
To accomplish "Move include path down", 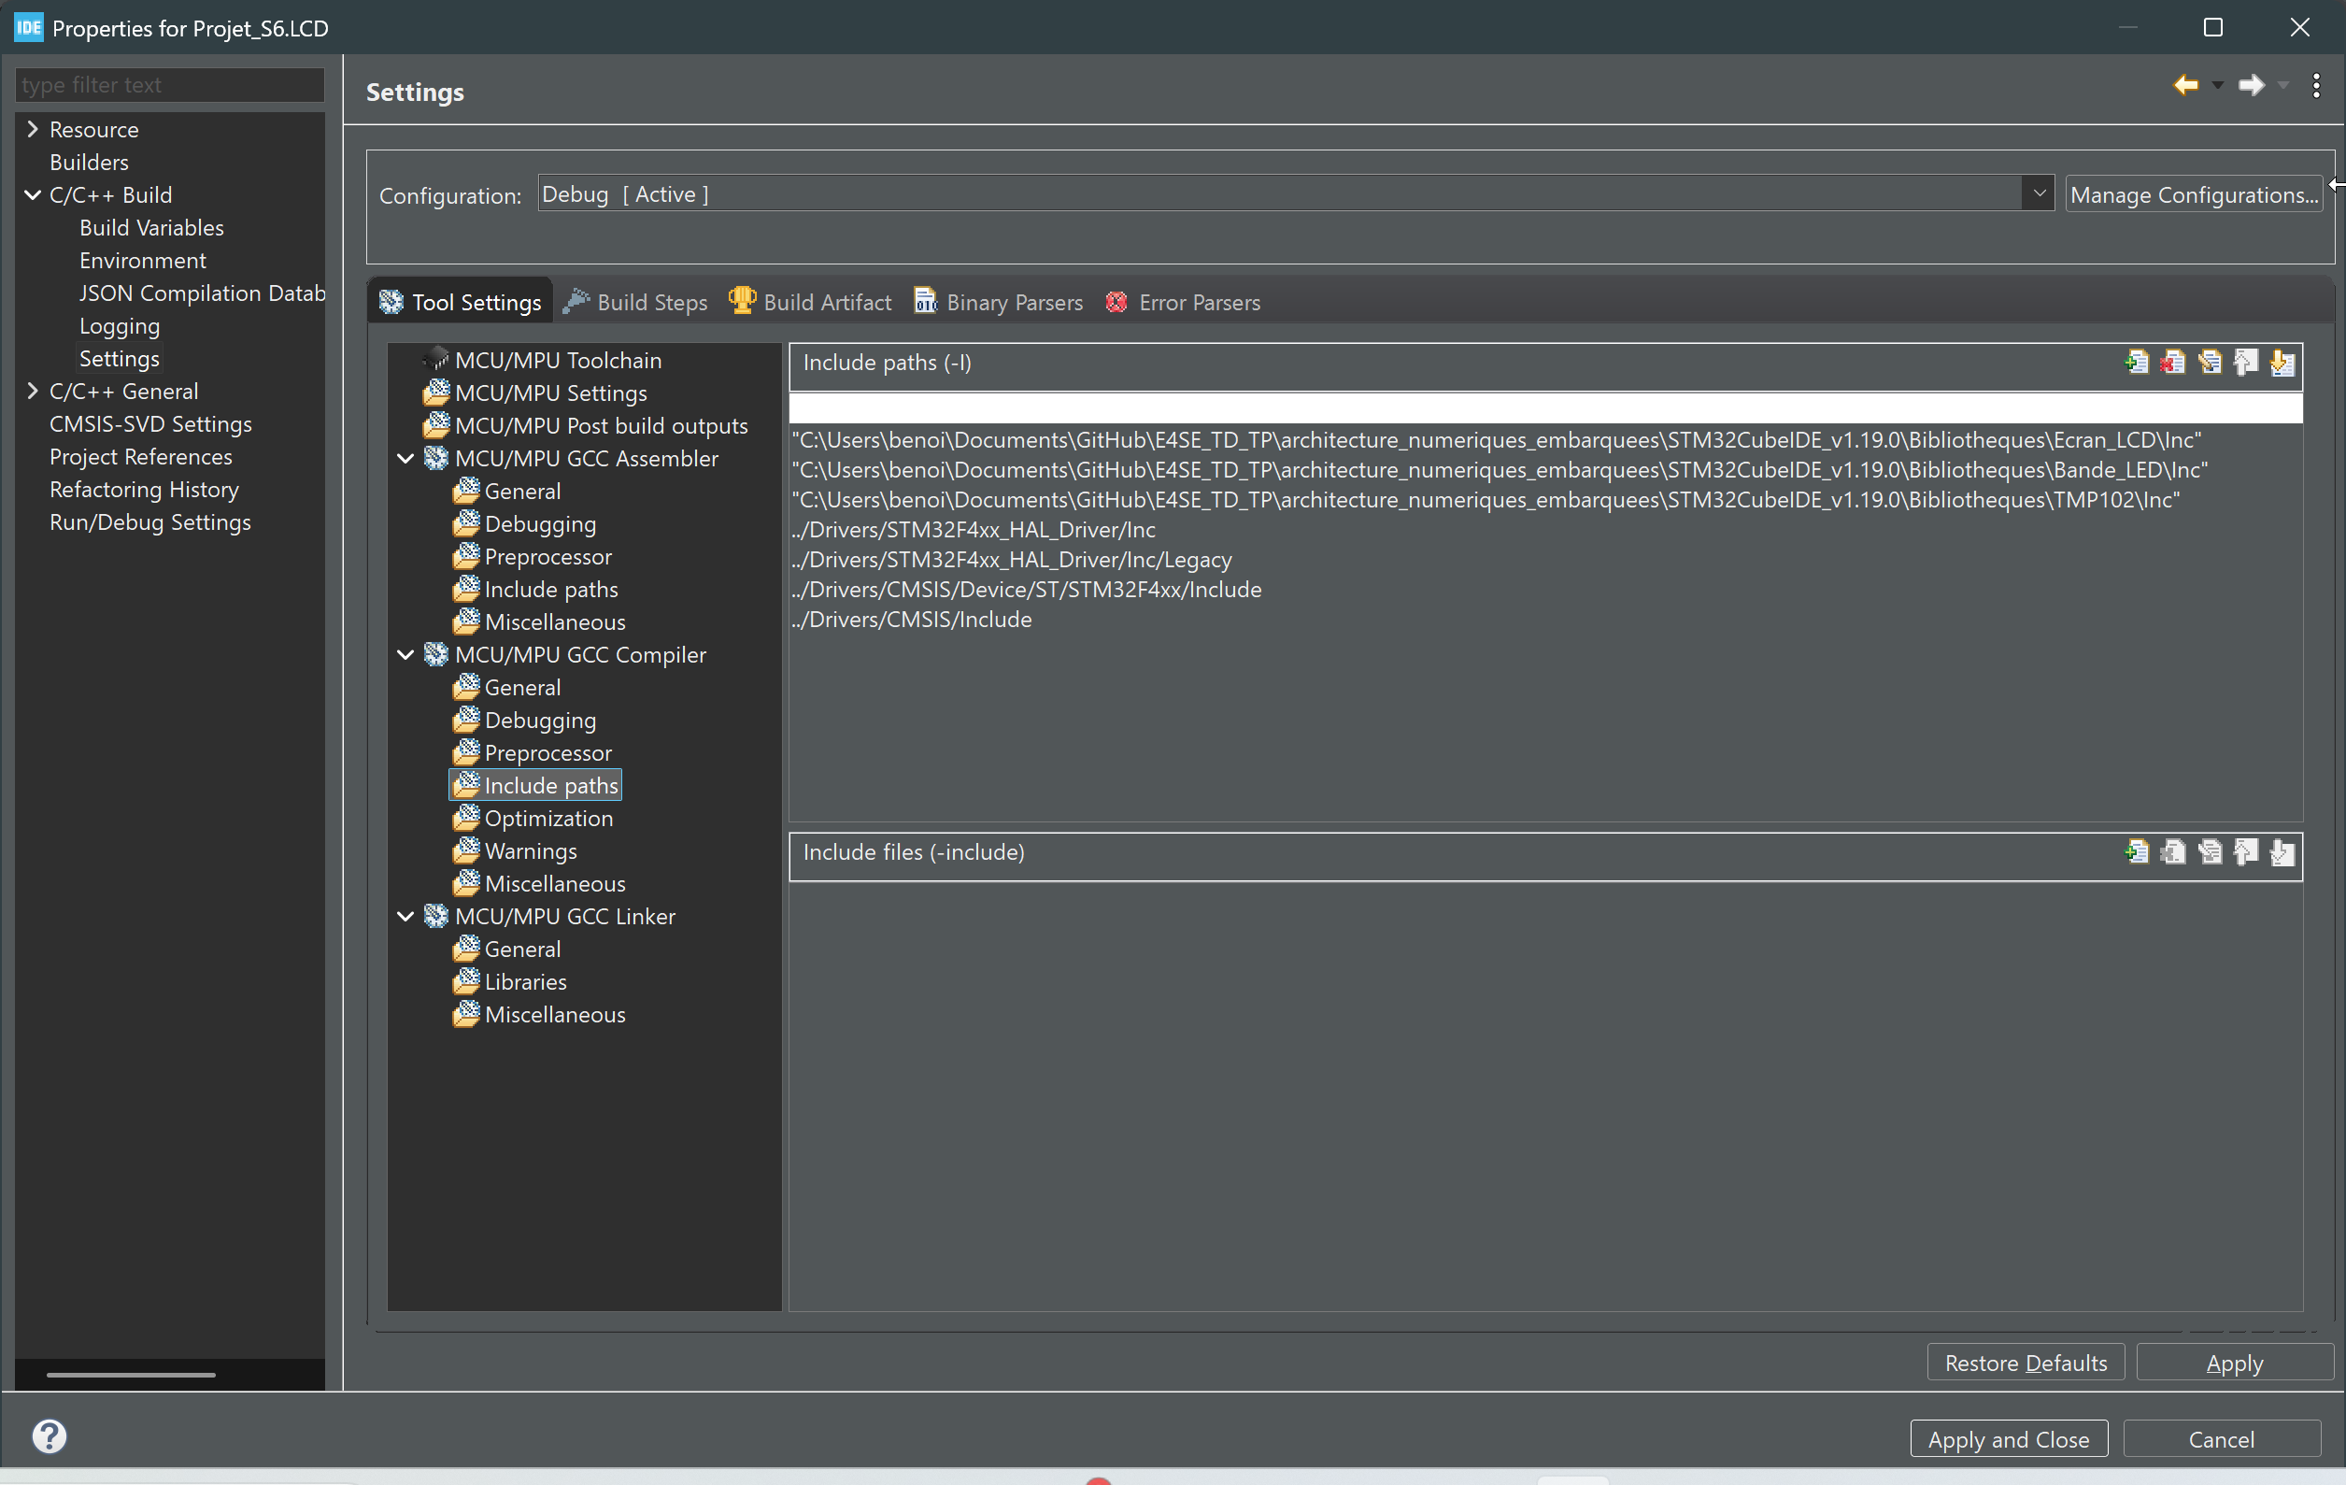I will pos(2282,363).
